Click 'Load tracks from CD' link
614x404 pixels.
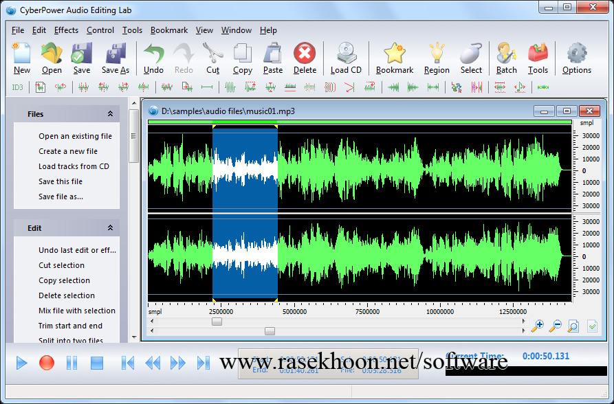coord(74,166)
